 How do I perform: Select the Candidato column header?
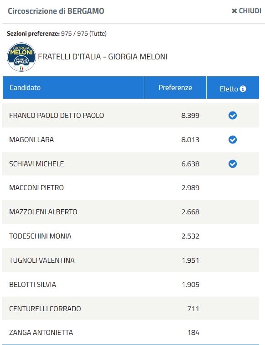pos(73,88)
